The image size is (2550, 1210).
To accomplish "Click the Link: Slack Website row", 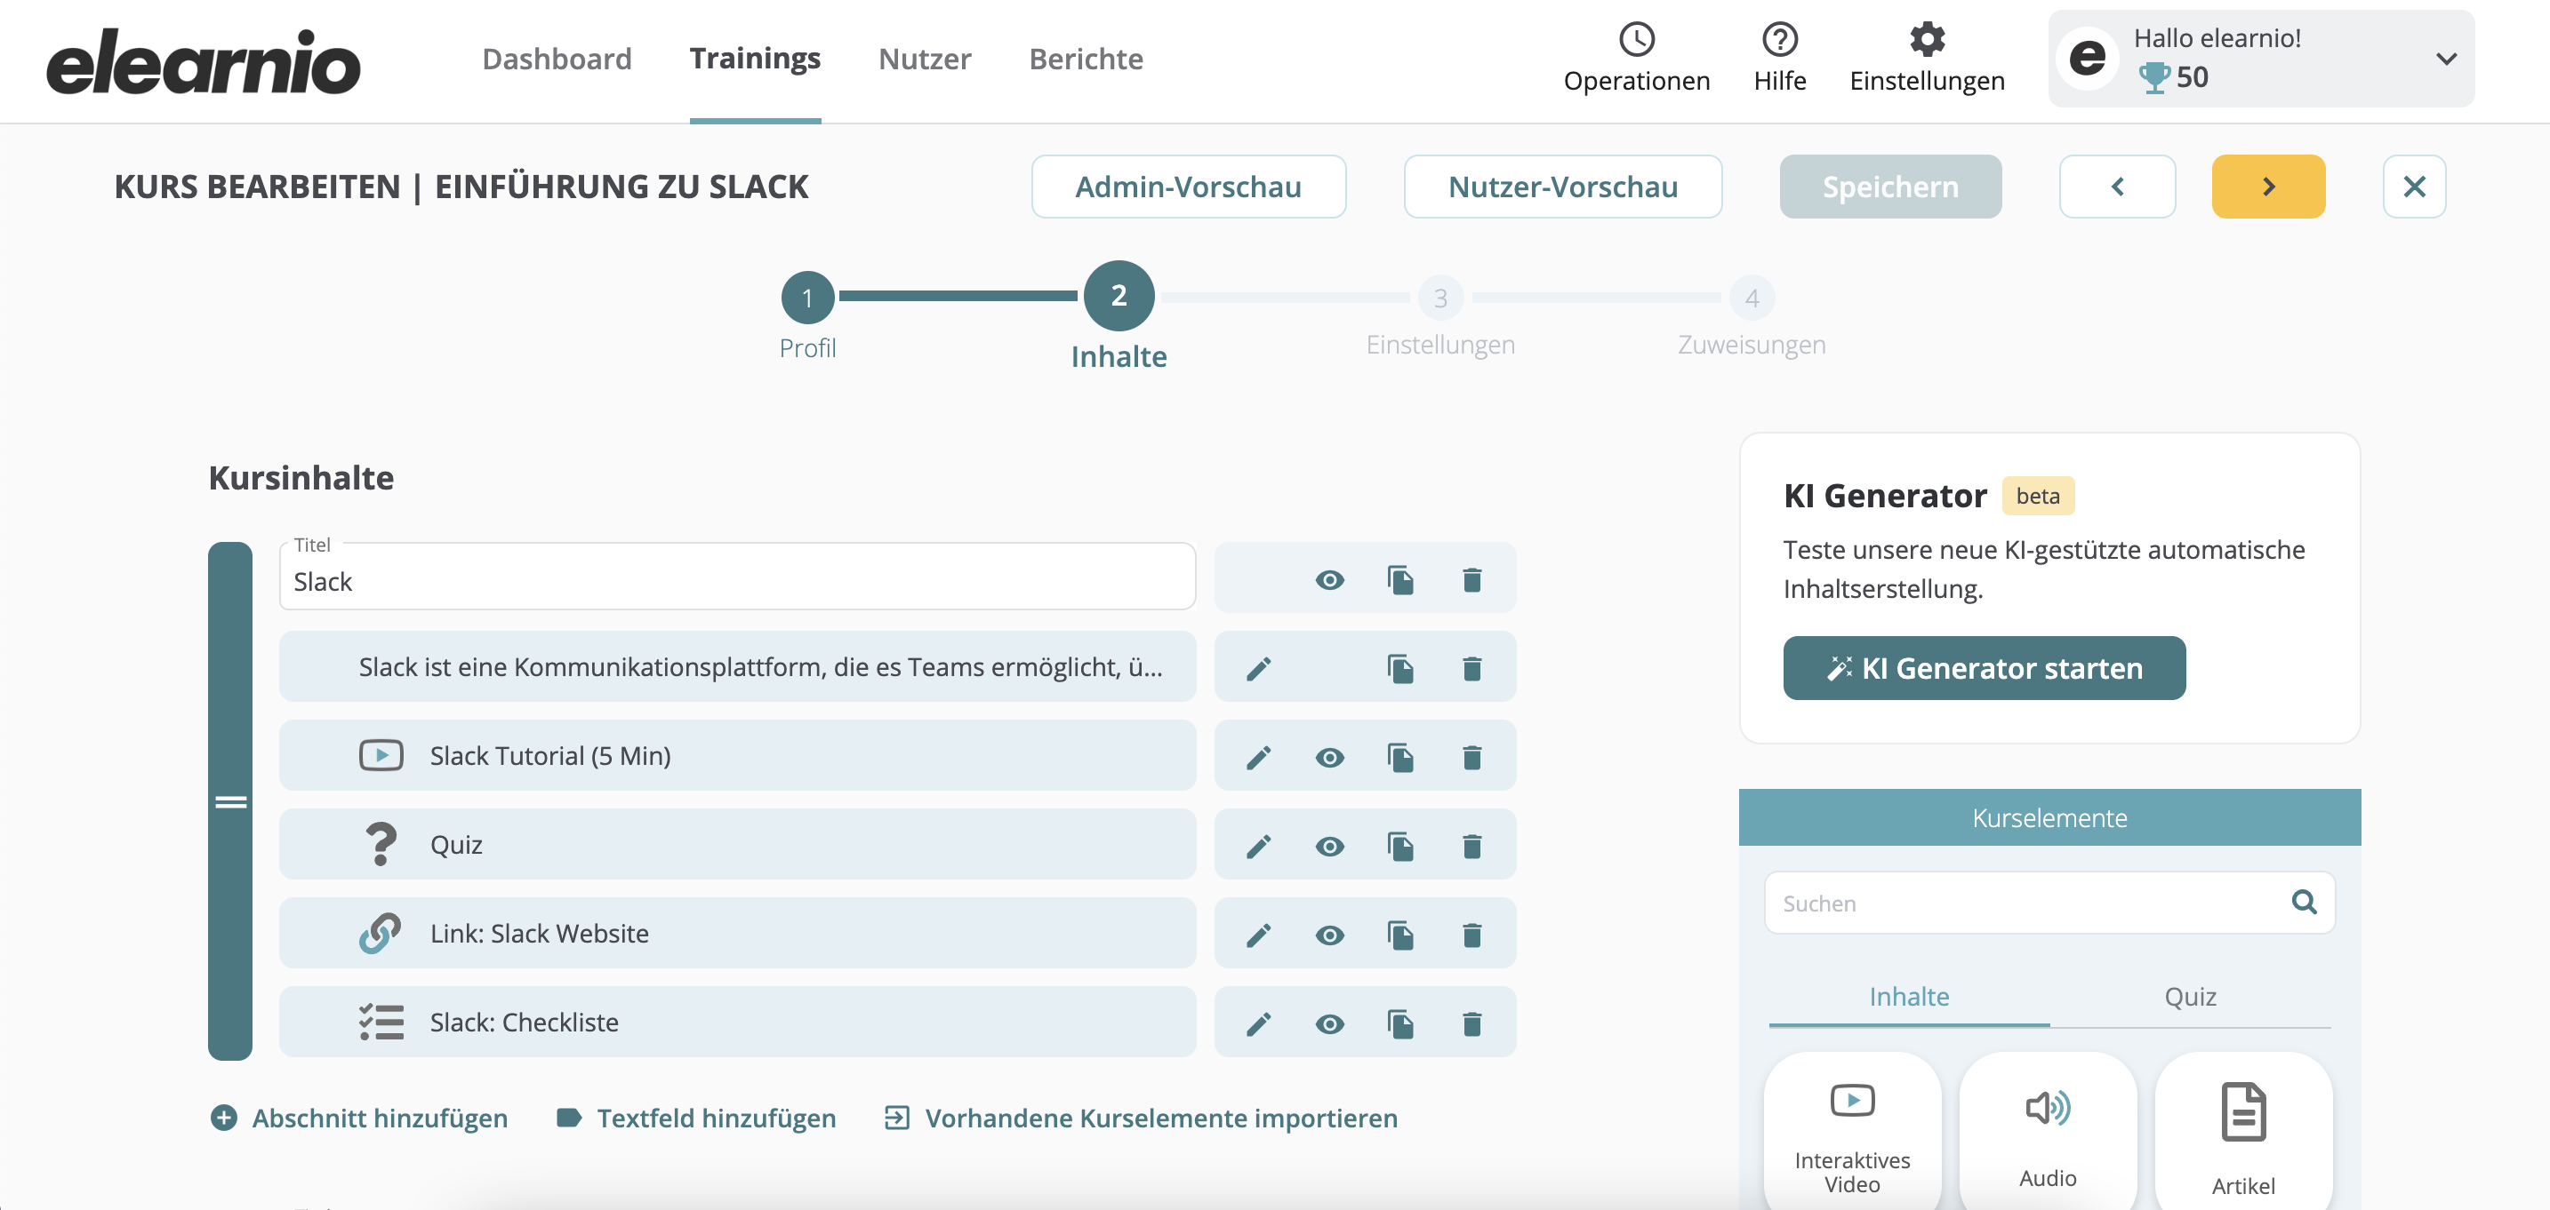I will point(737,933).
